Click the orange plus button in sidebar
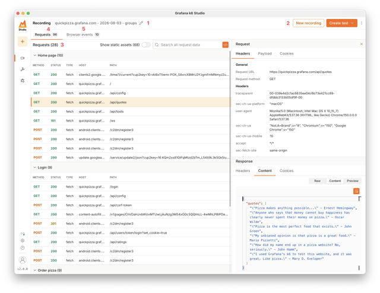The width and height of the screenshot is (380, 293). pos(23,42)
